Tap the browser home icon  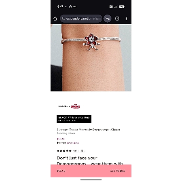pos(55,19)
